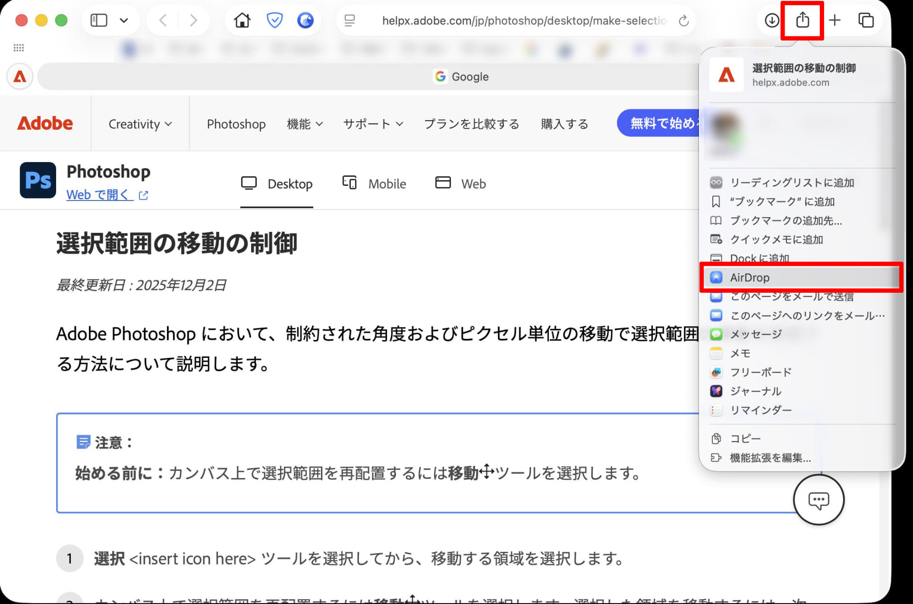Select コピー in the share menu
This screenshot has height=604, width=913.
745,438
